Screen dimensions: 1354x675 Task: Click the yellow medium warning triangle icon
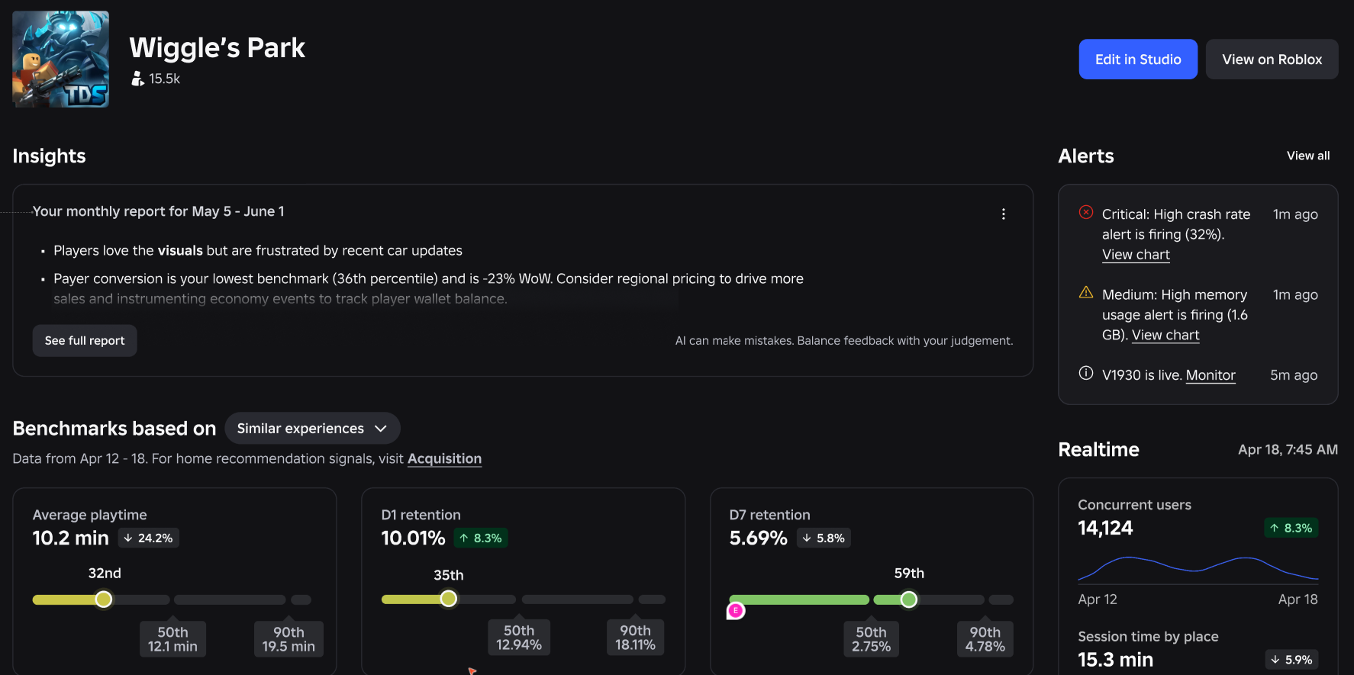pos(1086,292)
